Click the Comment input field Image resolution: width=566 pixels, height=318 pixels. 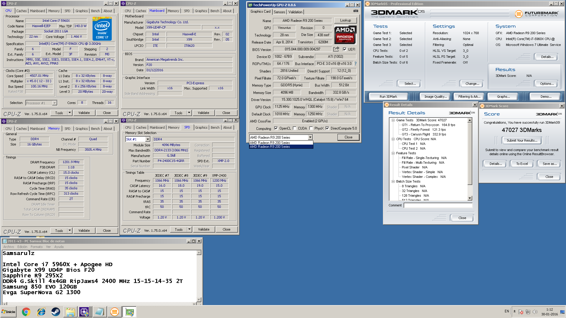(x=438, y=205)
